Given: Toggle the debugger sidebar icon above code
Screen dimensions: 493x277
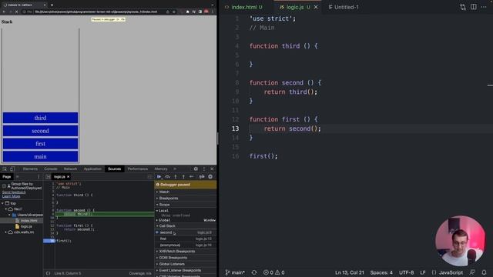Looking at the screenshot, I should [x=149, y=177].
